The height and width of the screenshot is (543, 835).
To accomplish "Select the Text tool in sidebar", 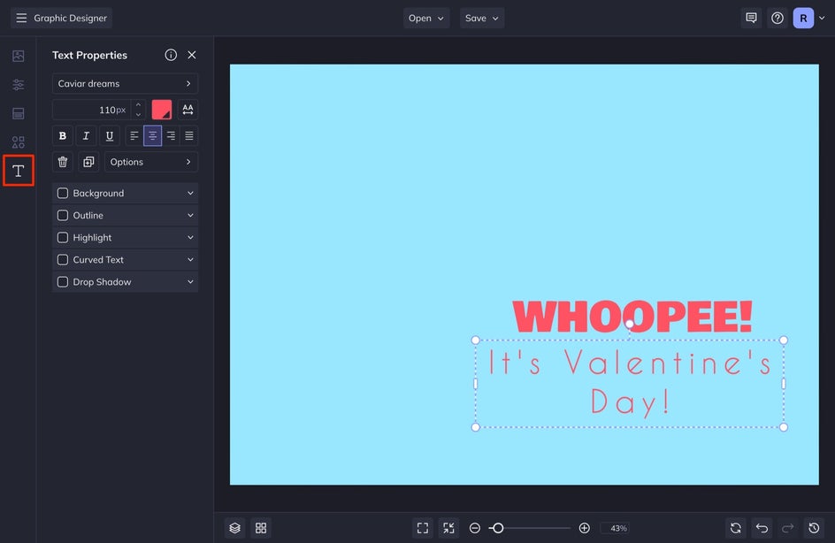I will click(x=18, y=170).
